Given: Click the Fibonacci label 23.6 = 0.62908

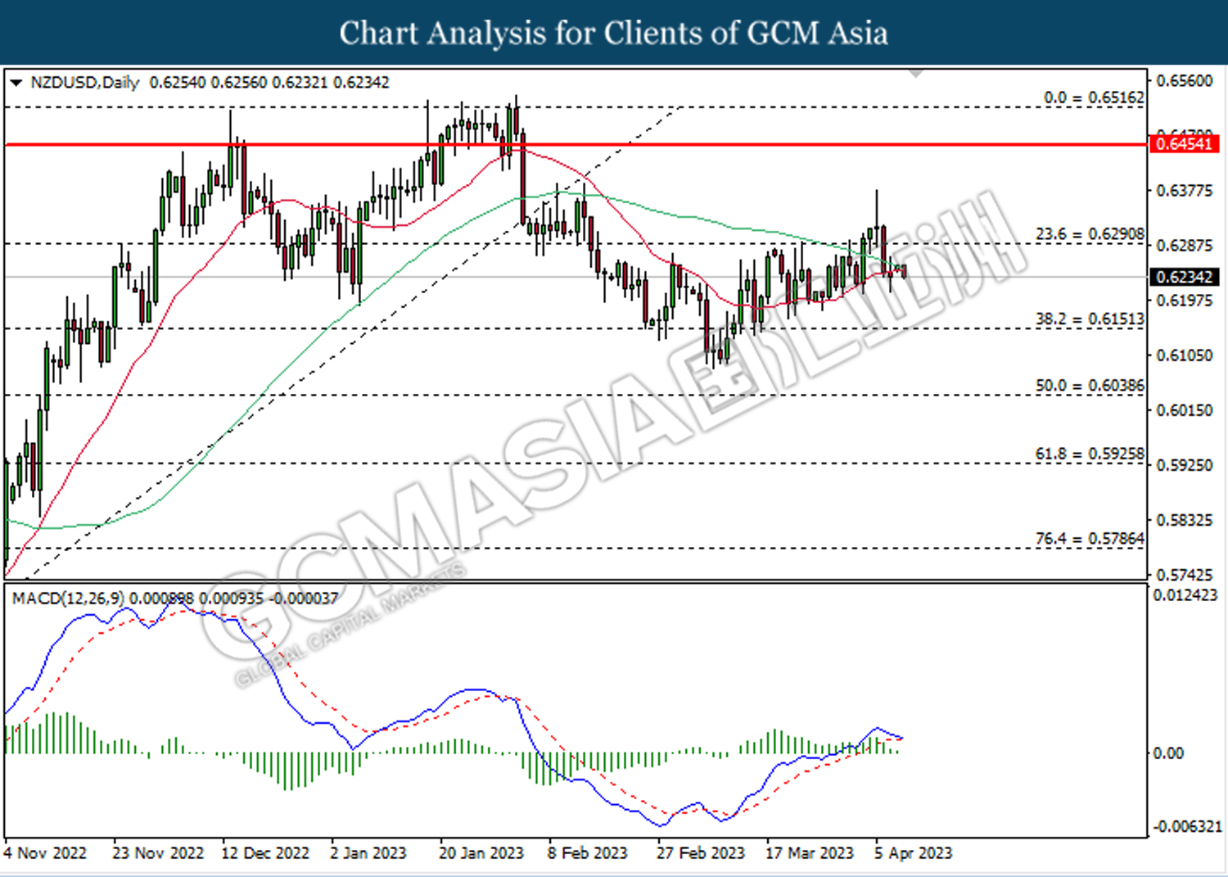Looking at the screenshot, I should point(1090,234).
